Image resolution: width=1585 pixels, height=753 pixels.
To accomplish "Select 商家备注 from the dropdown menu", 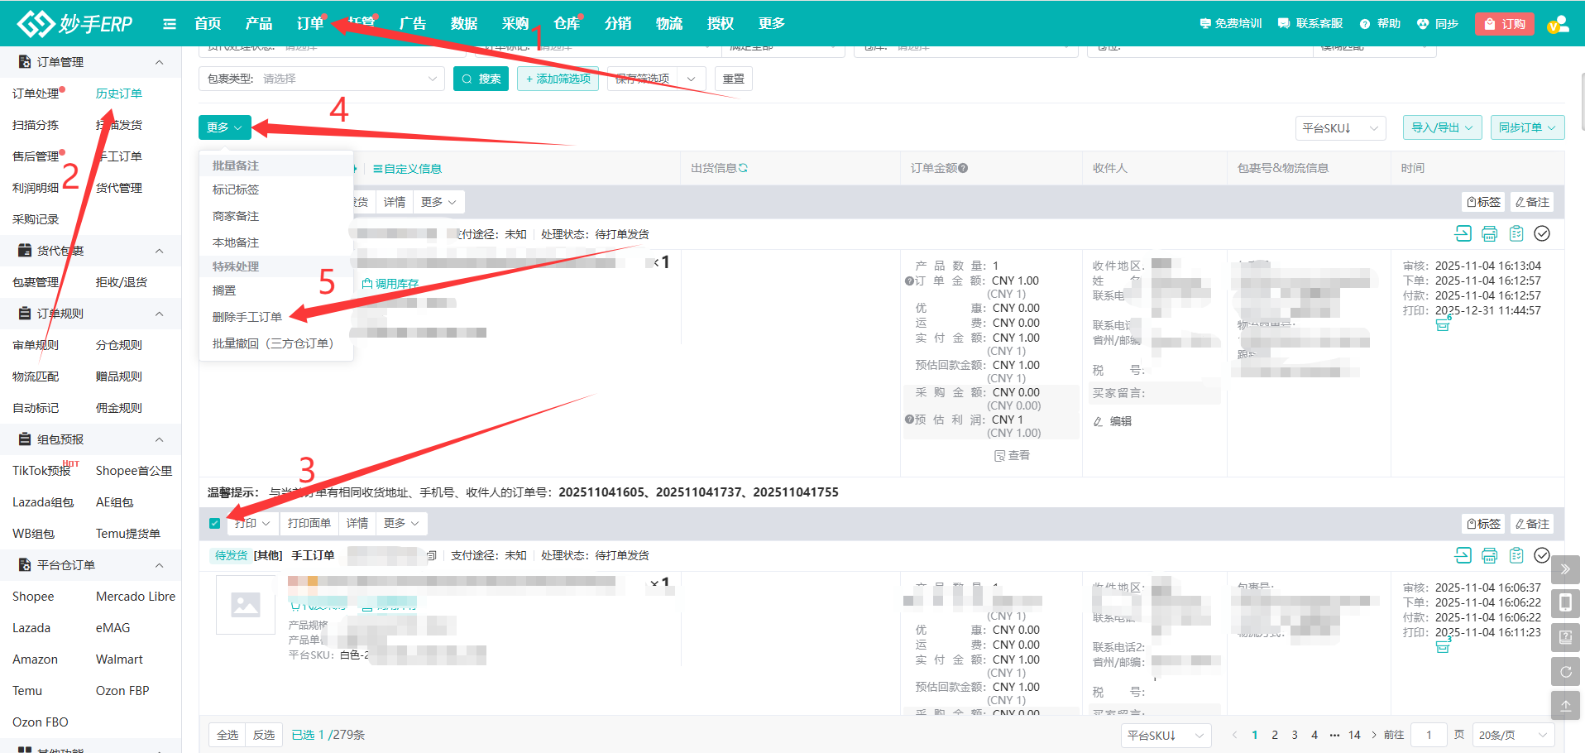I will [236, 216].
